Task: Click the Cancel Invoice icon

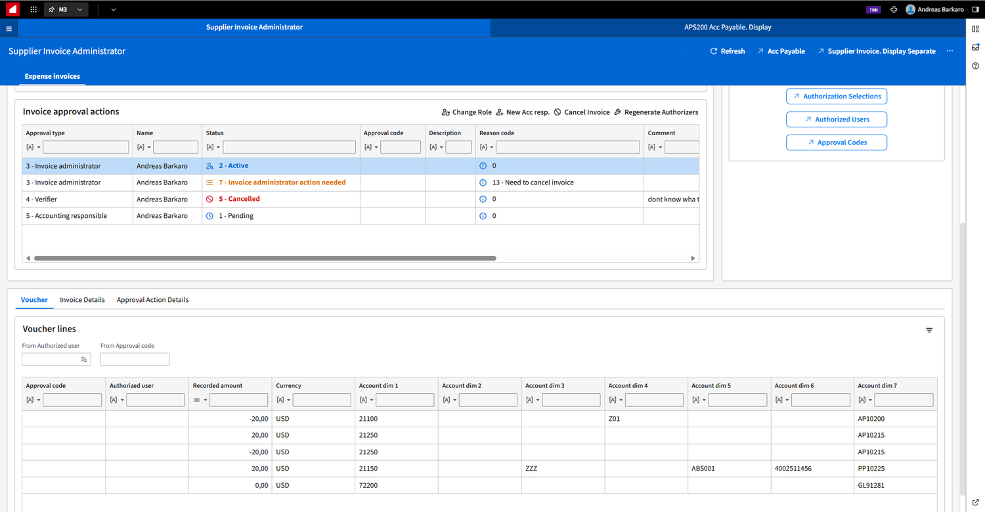Action: point(557,112)
